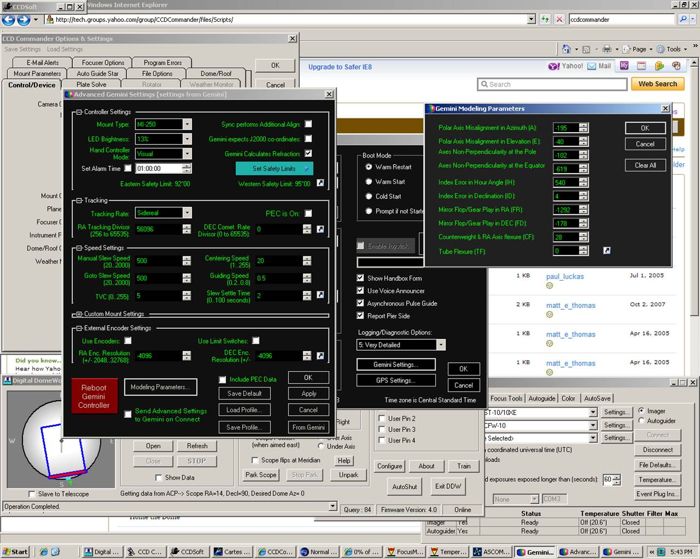Switch to the Focuser Options tab
The width and height of the screenshot is (700, 559).
click(x=103, y=62)
